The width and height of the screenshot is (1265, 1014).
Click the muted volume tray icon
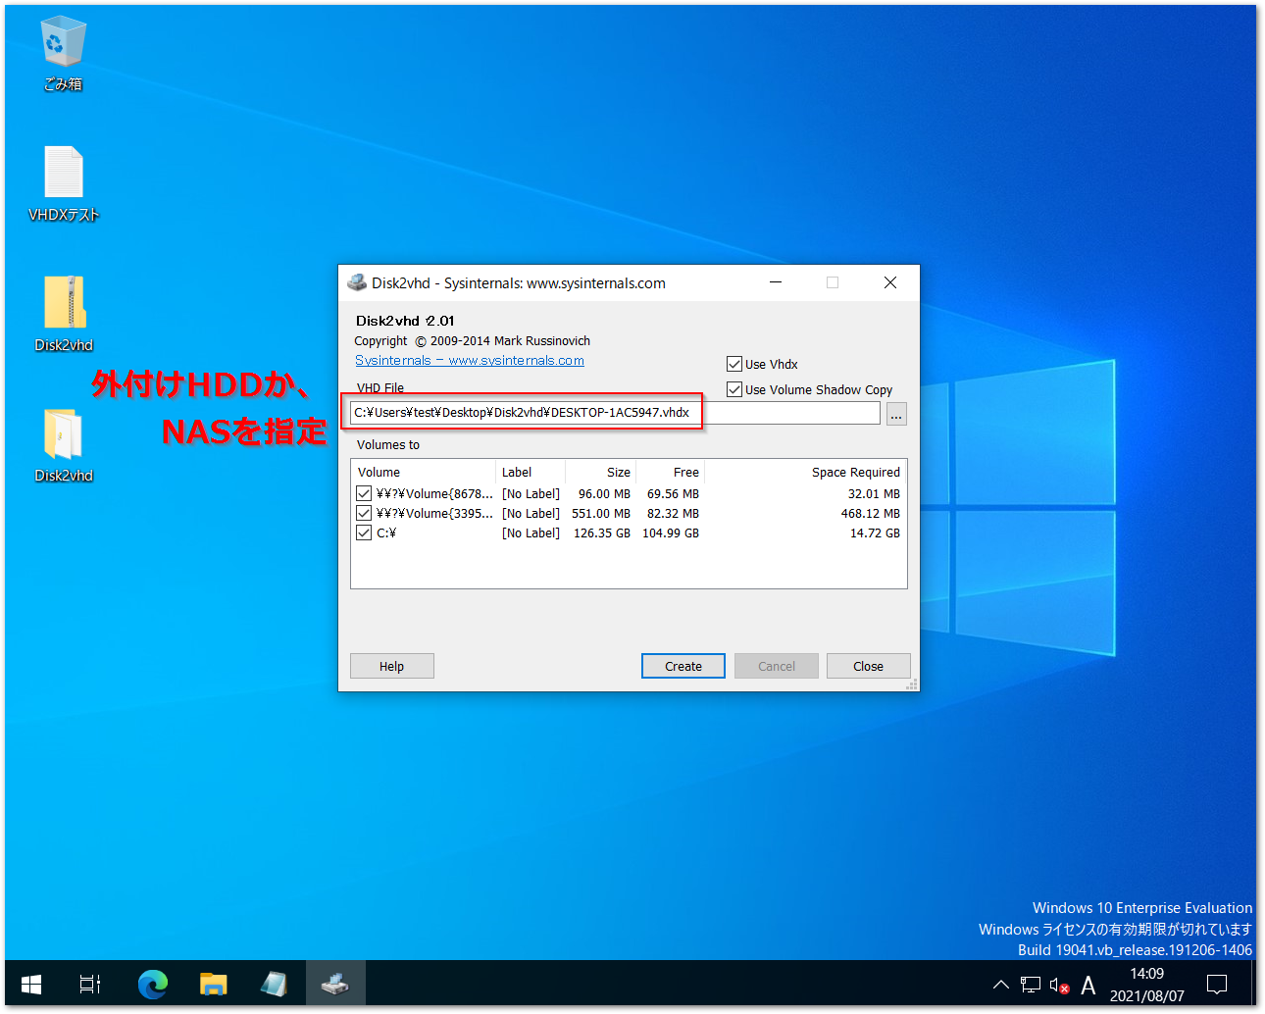(1059, 985)
